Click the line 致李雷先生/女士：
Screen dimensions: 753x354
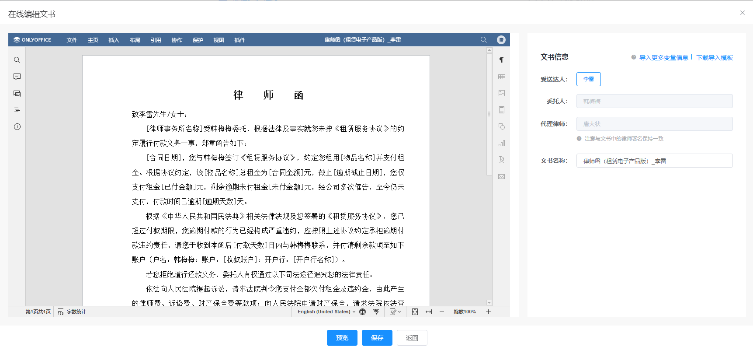[160, 114]
